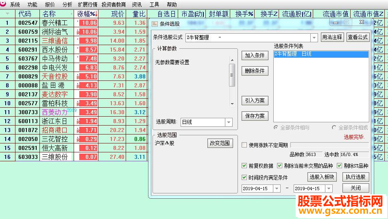Click the parameter panel scrollbar up arrow
388x219 pixels.
pyautogui.click(x=232, y=60)
